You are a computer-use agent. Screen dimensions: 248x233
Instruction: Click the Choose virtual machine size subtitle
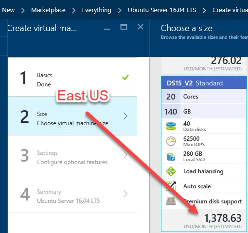point(72,123)
